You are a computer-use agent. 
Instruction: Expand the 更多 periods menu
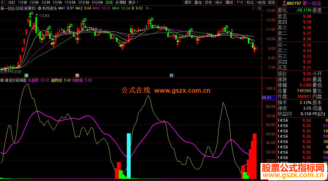click(133, 2)
